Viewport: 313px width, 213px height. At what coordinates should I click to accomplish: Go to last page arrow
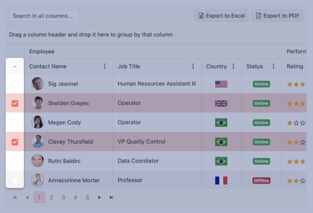[111, 198]
